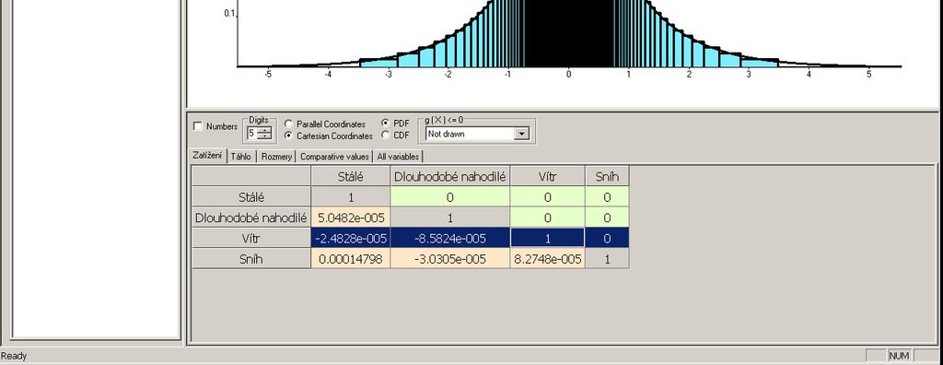Enable the Numbers checkbox
The image size is (943, 365).
(x=198, y=126)
